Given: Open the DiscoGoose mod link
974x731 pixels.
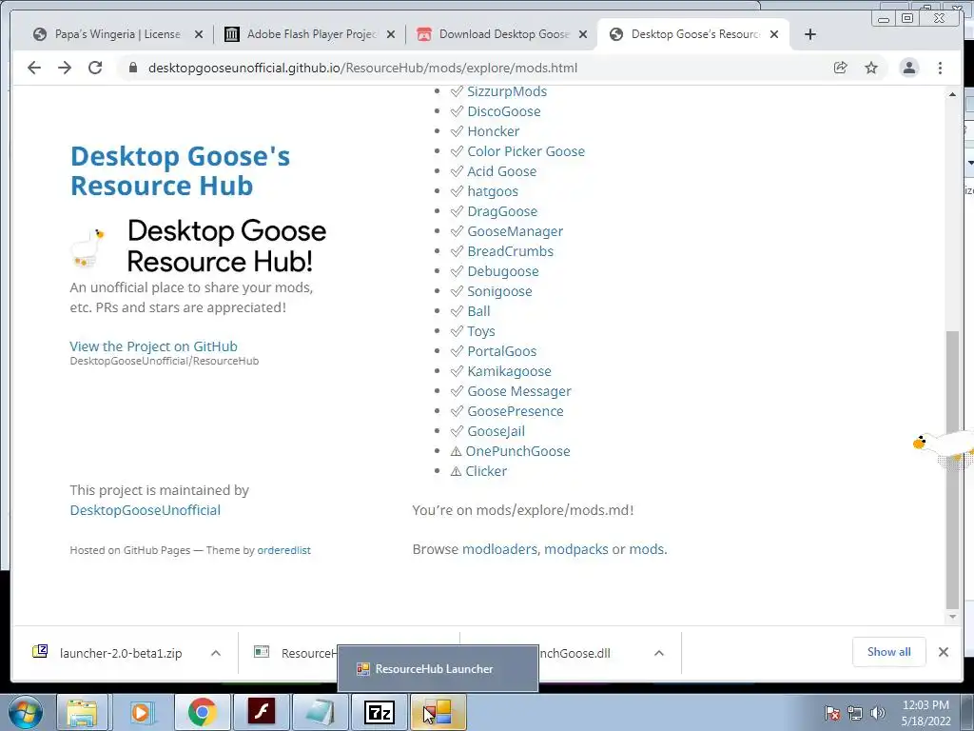Looking at the screenshot, I should click(x=504, y=111).
